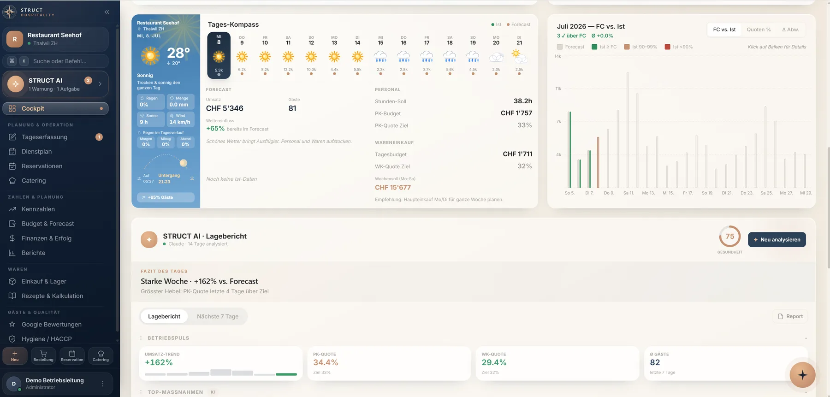Select cloudy Monday 20 day
Image resolution: width=830 pixels, height=397 pixels.
click(x=496, y=55)
